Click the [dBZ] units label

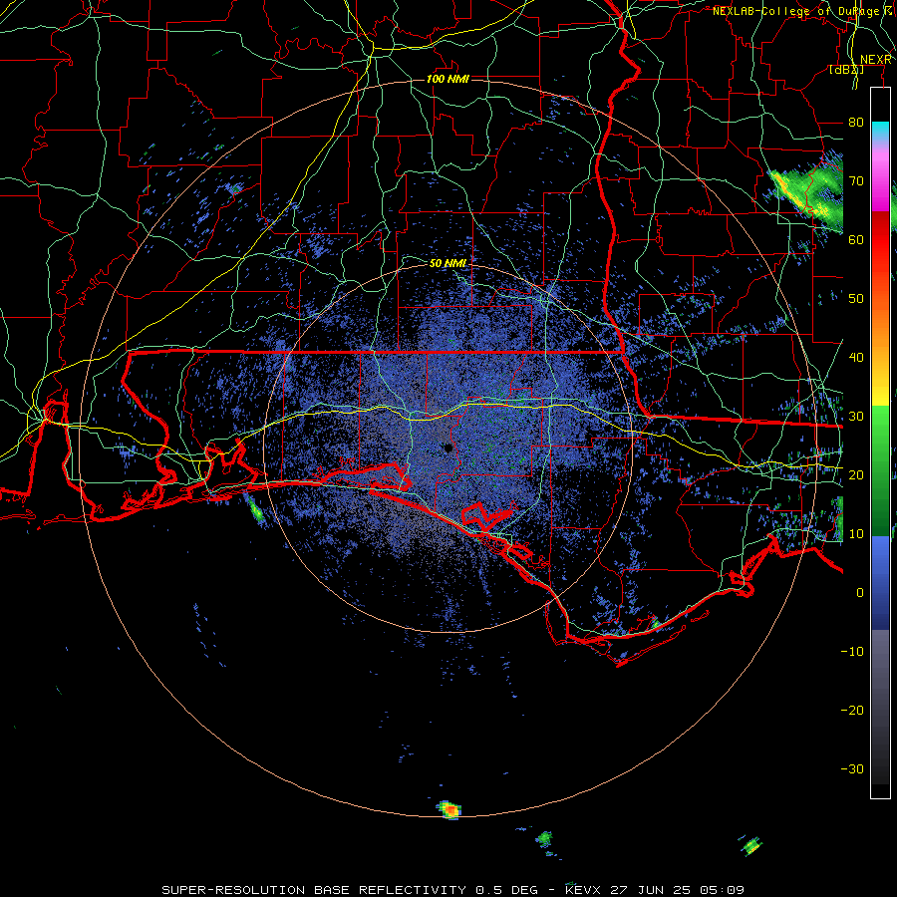pyautogui.click(x=846, y=70)
